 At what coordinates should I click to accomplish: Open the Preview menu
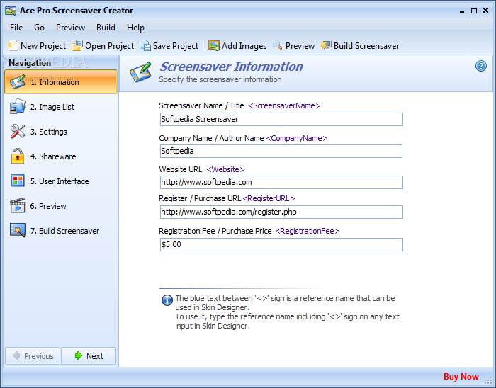[70, 28]
